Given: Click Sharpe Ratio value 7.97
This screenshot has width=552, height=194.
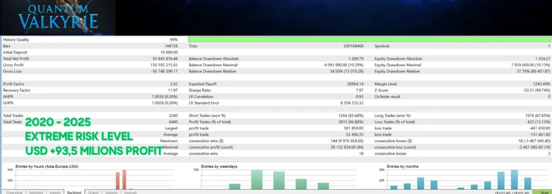Looking at the screenshot, I should [x=360, y=91].
